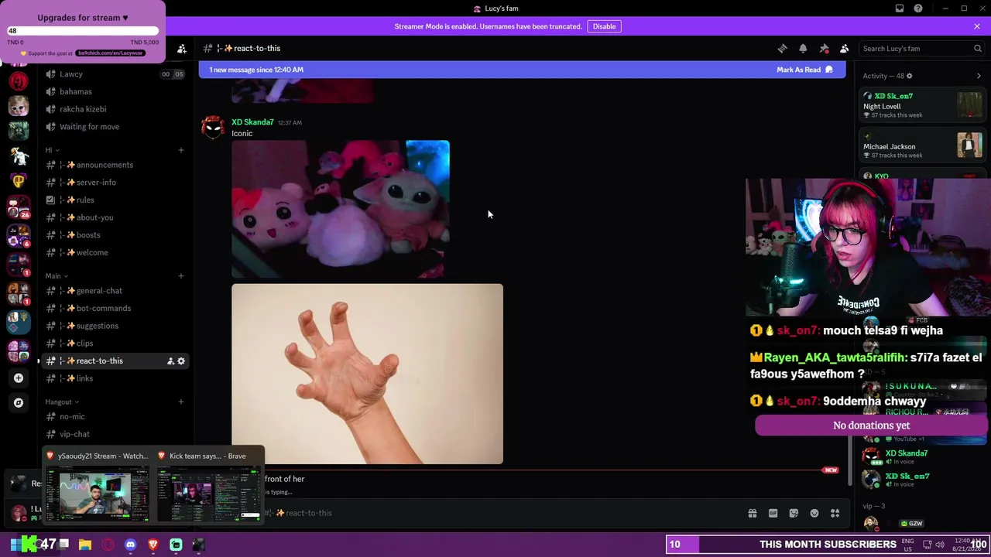Open File Explorer from the taskbar
The image size is (991, 557).
point(85,545)
